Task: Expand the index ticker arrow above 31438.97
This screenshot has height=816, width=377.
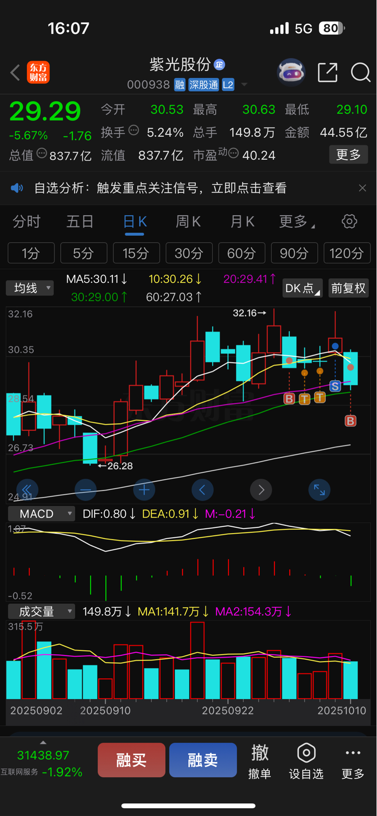Action: click(x=43, y=742)
